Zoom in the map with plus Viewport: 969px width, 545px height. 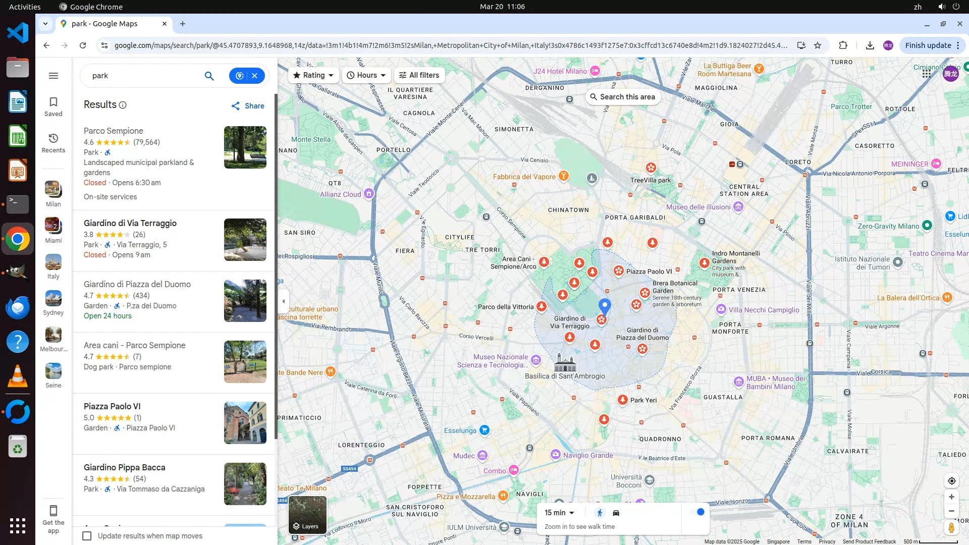(x=951, y=497)
